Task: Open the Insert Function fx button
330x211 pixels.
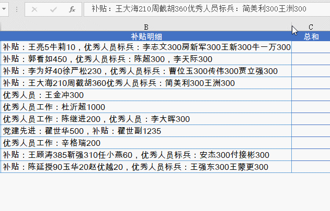Action: pos(72,9)
